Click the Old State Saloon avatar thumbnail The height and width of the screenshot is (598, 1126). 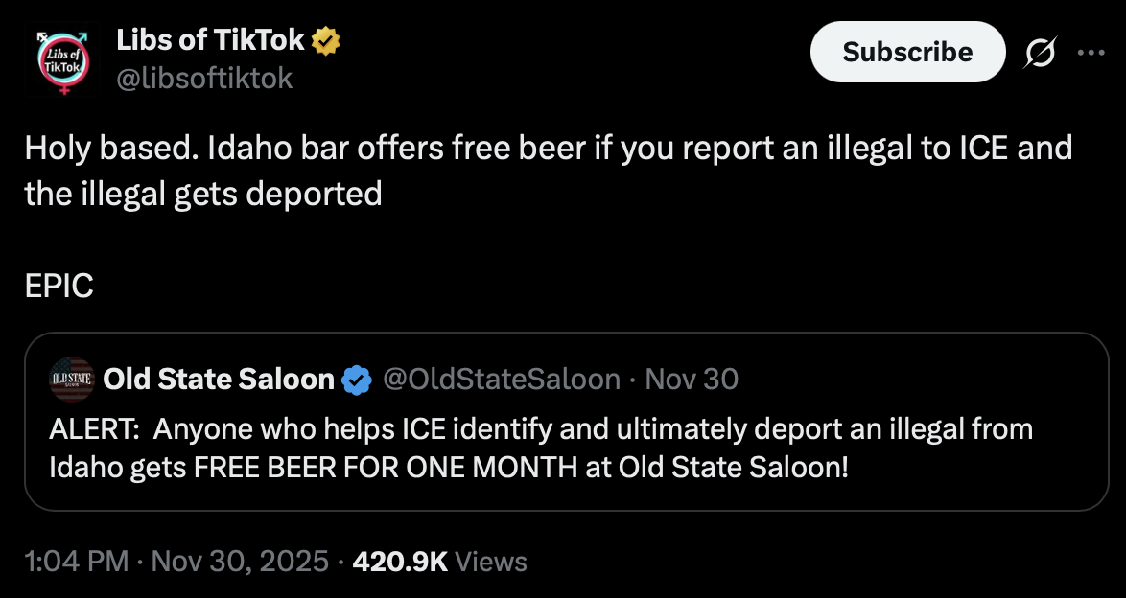(71, 379)
